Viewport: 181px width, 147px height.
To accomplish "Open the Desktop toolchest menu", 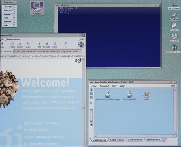I will (9, 7).
